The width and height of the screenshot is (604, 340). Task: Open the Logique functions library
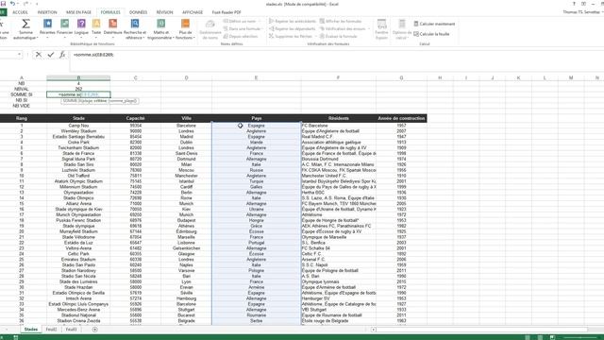tap(81, 29)
